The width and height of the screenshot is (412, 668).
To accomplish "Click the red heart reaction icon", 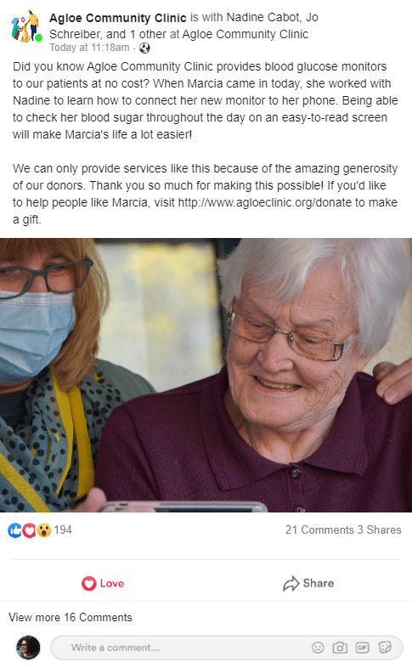I will click(x=29, y=530).
